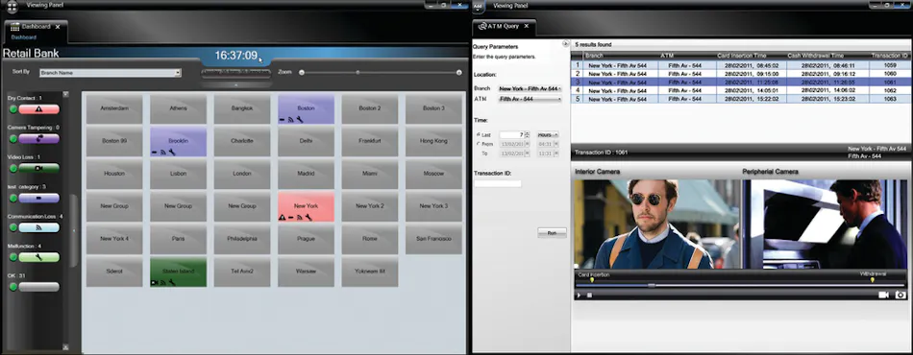
Task: Toggle the green Video Loss indicator
Action: pos(12,169)
